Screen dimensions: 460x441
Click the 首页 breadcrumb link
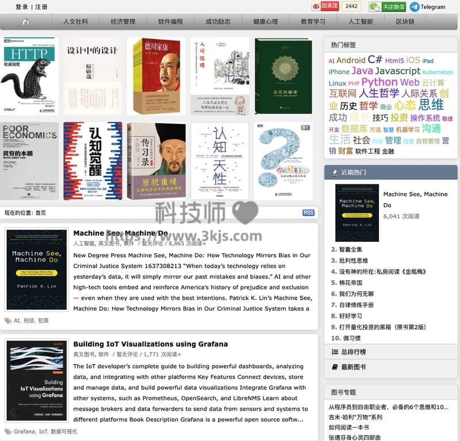pos(41,213)
